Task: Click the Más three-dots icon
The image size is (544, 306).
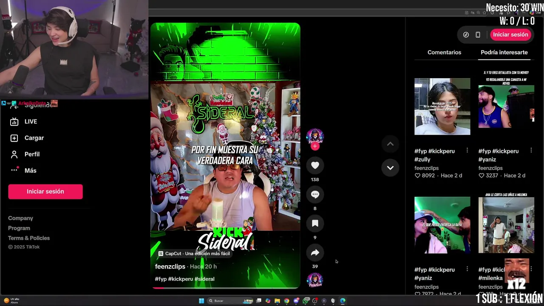Action: [14, 170]
